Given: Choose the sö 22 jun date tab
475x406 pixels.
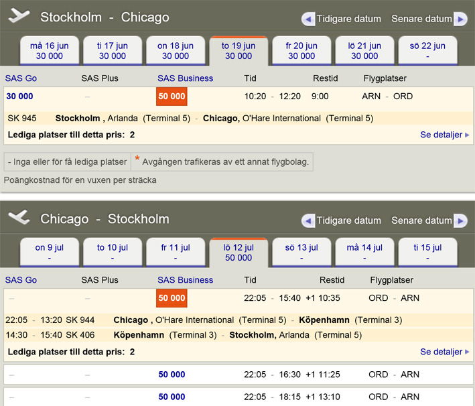Looking at the screenshot, I should pyautogui.click(x=427, y=51).
